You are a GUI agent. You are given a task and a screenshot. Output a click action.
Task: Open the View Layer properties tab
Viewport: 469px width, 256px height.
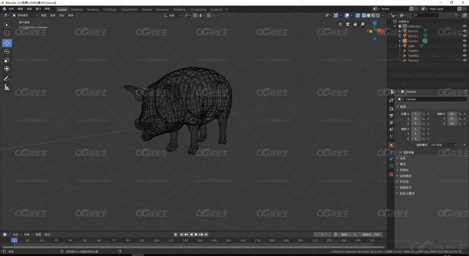391,123
